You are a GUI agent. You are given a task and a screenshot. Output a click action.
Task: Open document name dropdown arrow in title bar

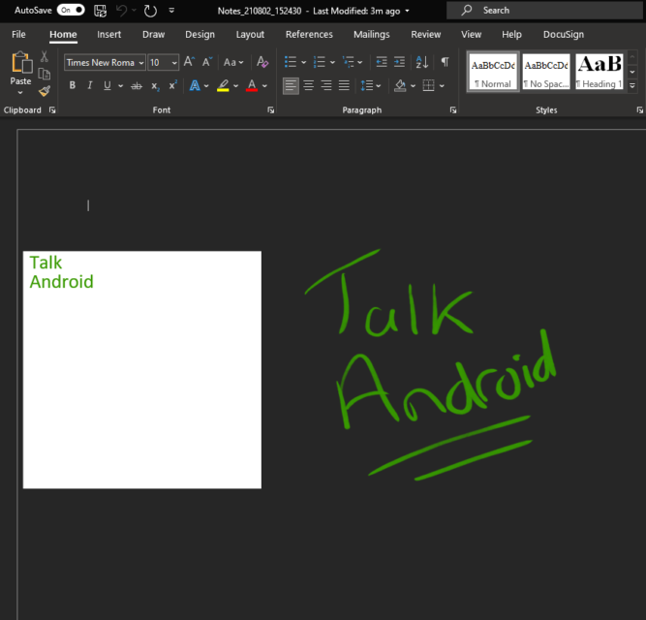[407, 11]
